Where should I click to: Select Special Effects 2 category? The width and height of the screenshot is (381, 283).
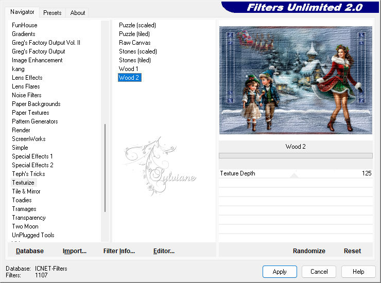pyautogui.click(x=32, y=165)
